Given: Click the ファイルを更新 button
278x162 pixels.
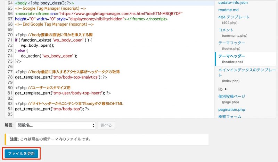Looking at the screenshot, I should (21, 153).
